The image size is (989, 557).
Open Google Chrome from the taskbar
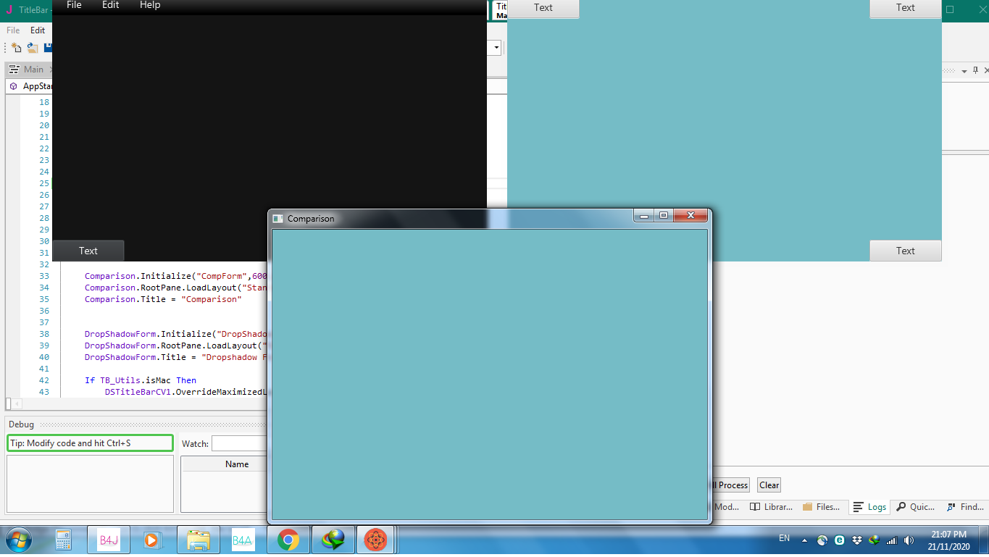288,540
